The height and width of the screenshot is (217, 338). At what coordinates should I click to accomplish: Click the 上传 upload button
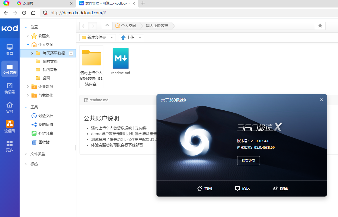(x=128, y=38)
